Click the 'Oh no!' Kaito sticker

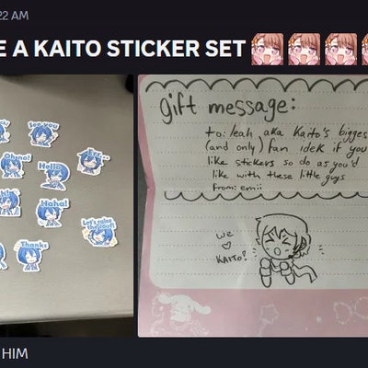pos(16,166)
